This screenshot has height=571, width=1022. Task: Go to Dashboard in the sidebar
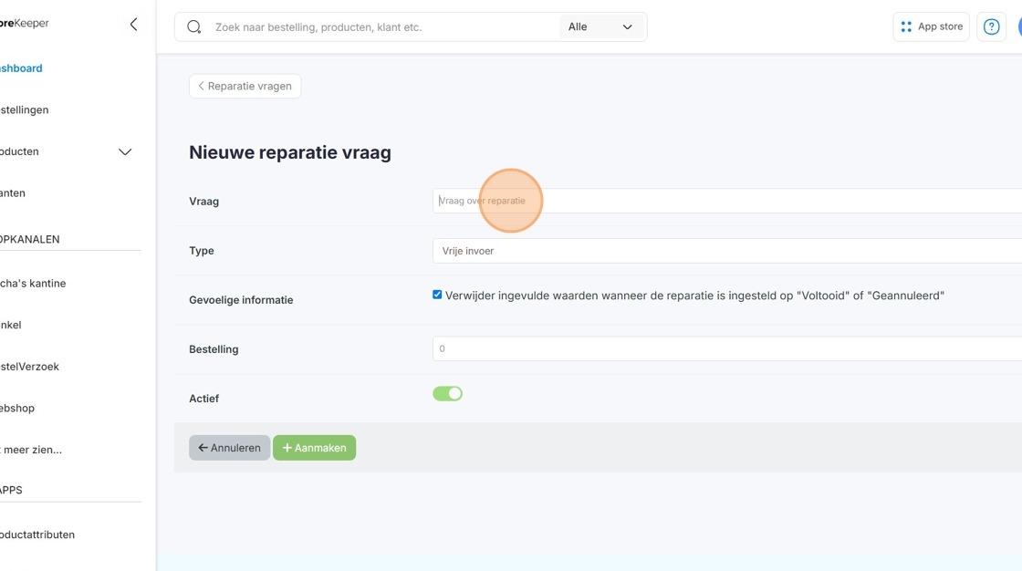[20, 68]
